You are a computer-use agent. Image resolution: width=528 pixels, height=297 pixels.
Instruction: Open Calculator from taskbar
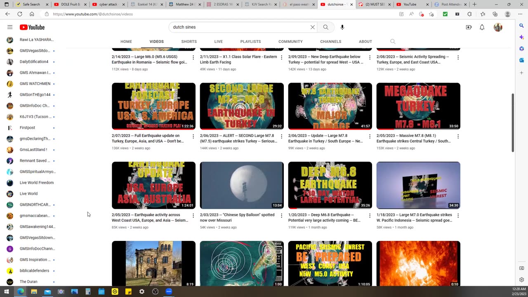[x=88, y=292]
